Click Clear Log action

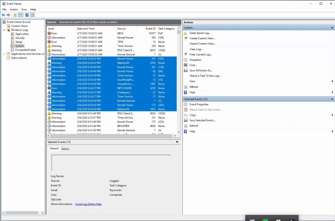tap(196, 49)
